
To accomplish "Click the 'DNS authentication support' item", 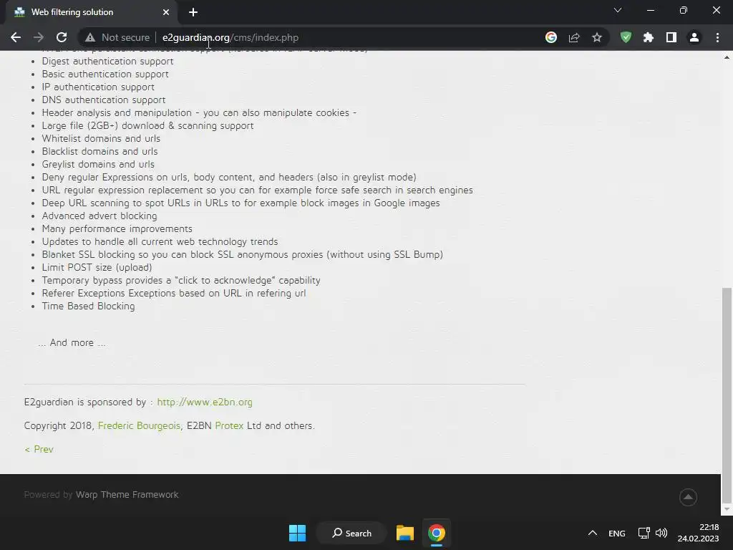I will point(104,100).
